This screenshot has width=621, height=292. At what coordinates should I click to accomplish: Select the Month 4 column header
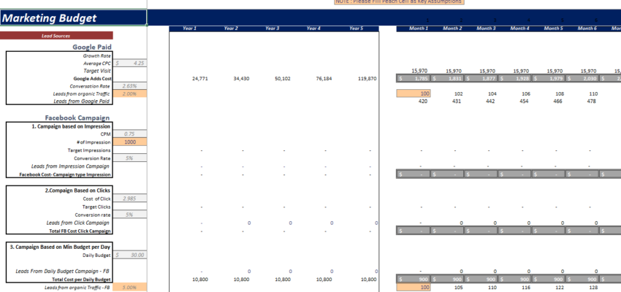click(x=519, y=28)
